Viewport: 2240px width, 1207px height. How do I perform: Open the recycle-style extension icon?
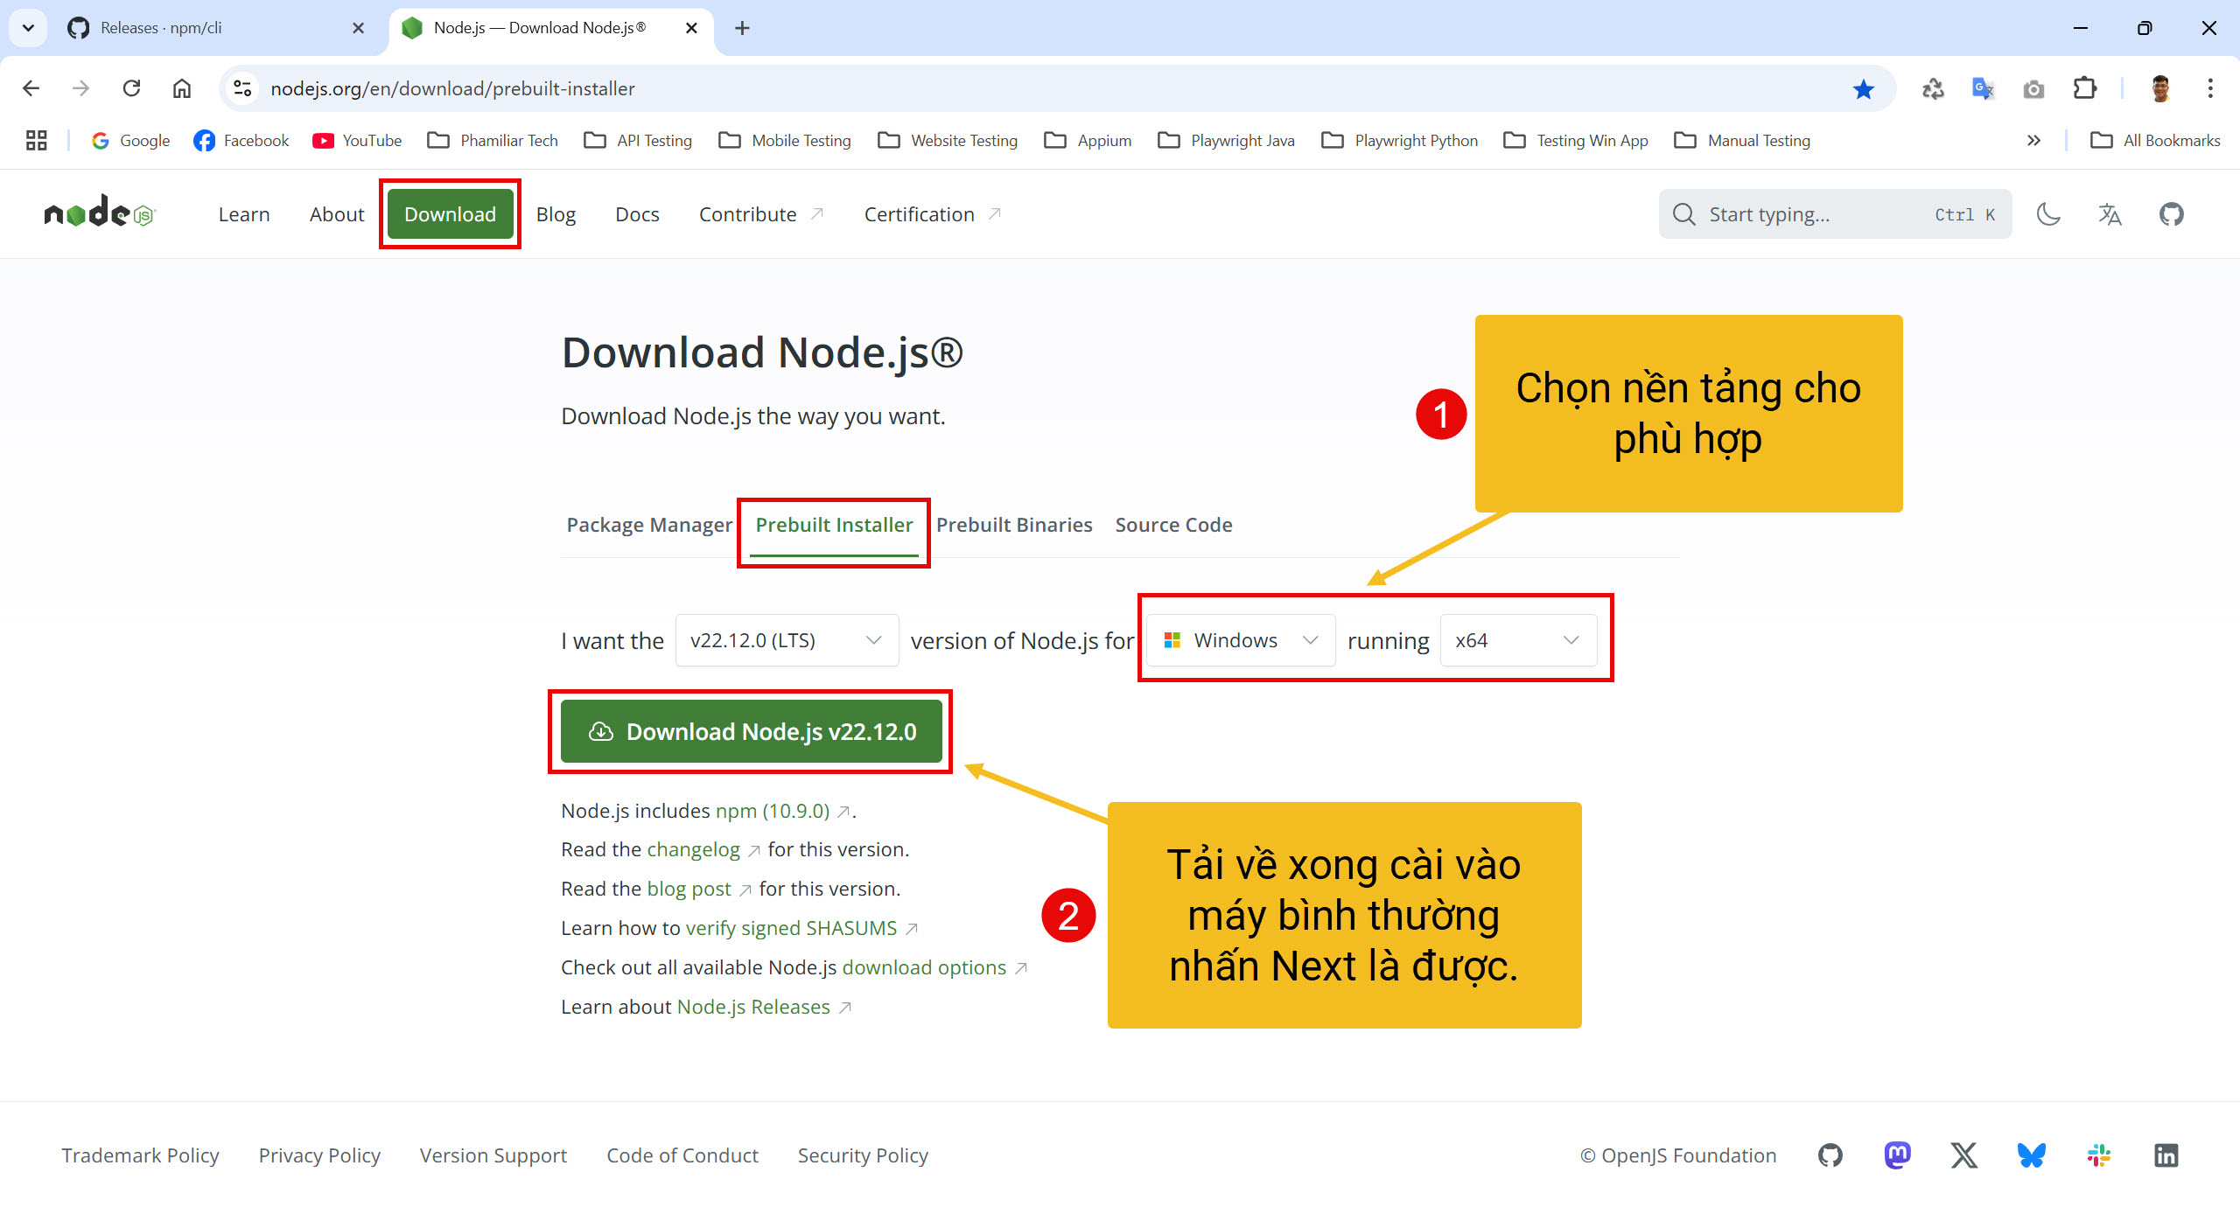coord(1932,88)
